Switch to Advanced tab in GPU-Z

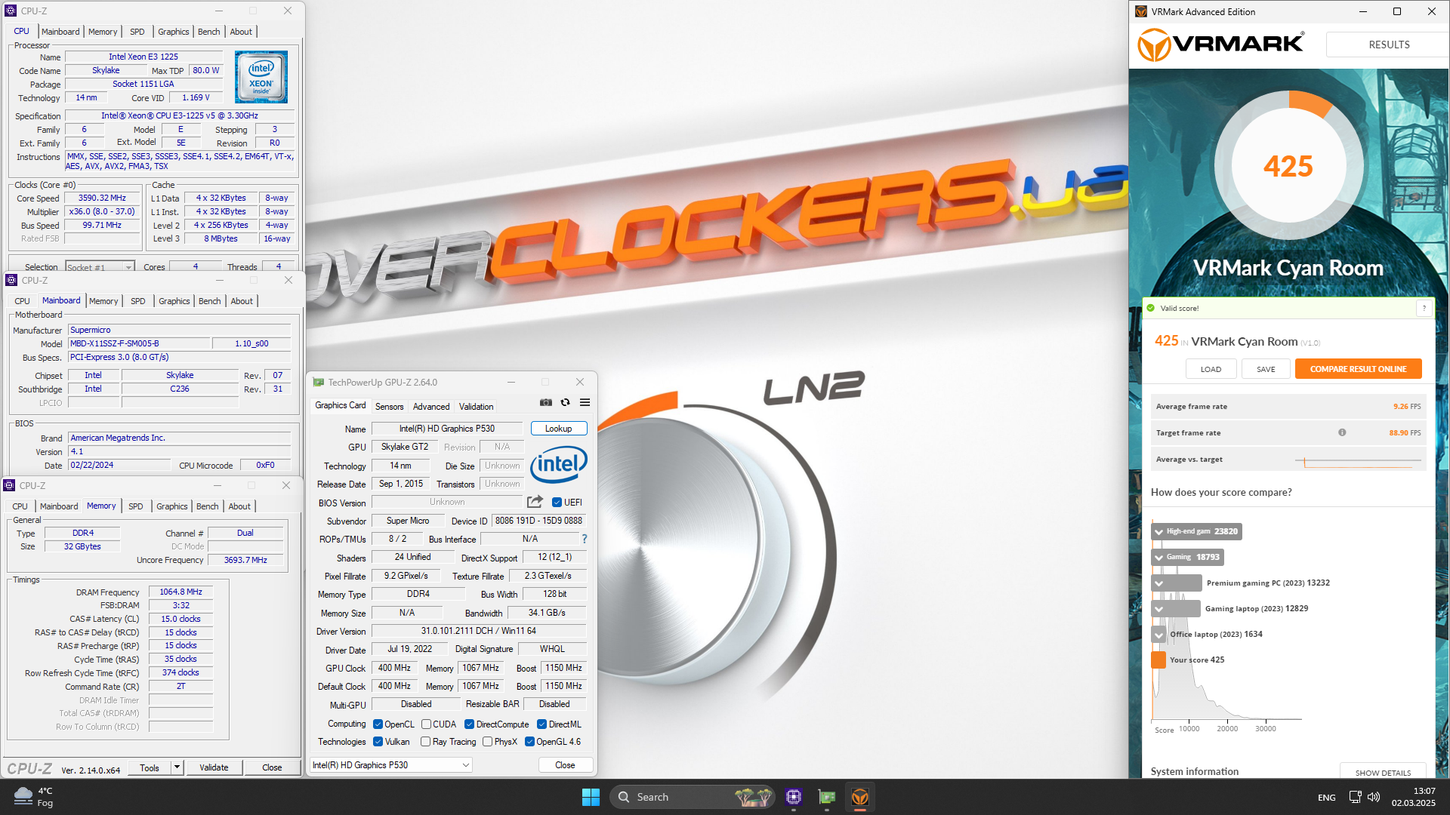click(431, 407)
